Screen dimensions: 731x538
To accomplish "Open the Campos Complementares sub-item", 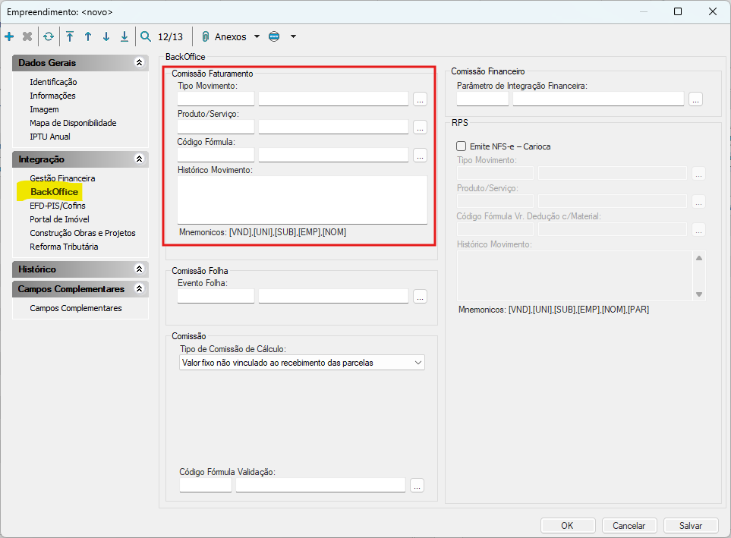I will (x=75, y=308).
